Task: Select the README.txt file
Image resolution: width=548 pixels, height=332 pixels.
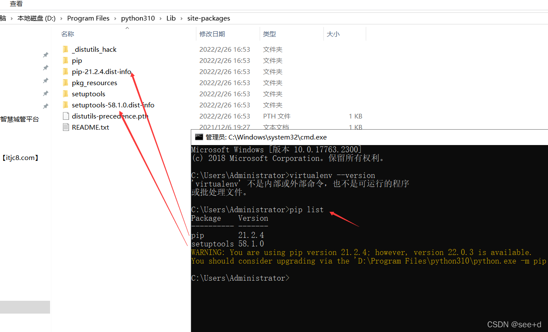Action: coord(90,127)
